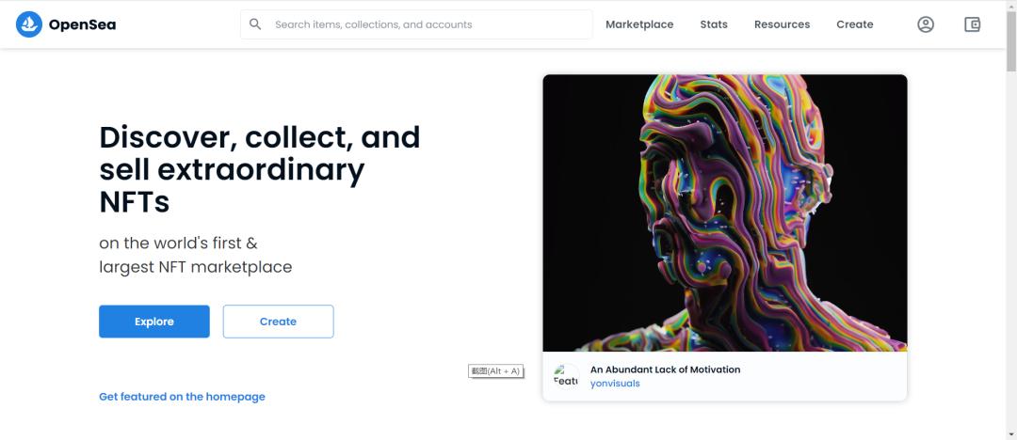
Task: Click the creator avatar beside yonvisuals
Action: pyautogui.click(x=566, y=376)
